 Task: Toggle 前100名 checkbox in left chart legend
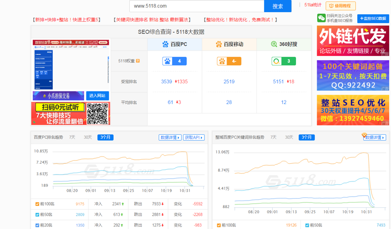pyautogui.click(x=37, y=204)
